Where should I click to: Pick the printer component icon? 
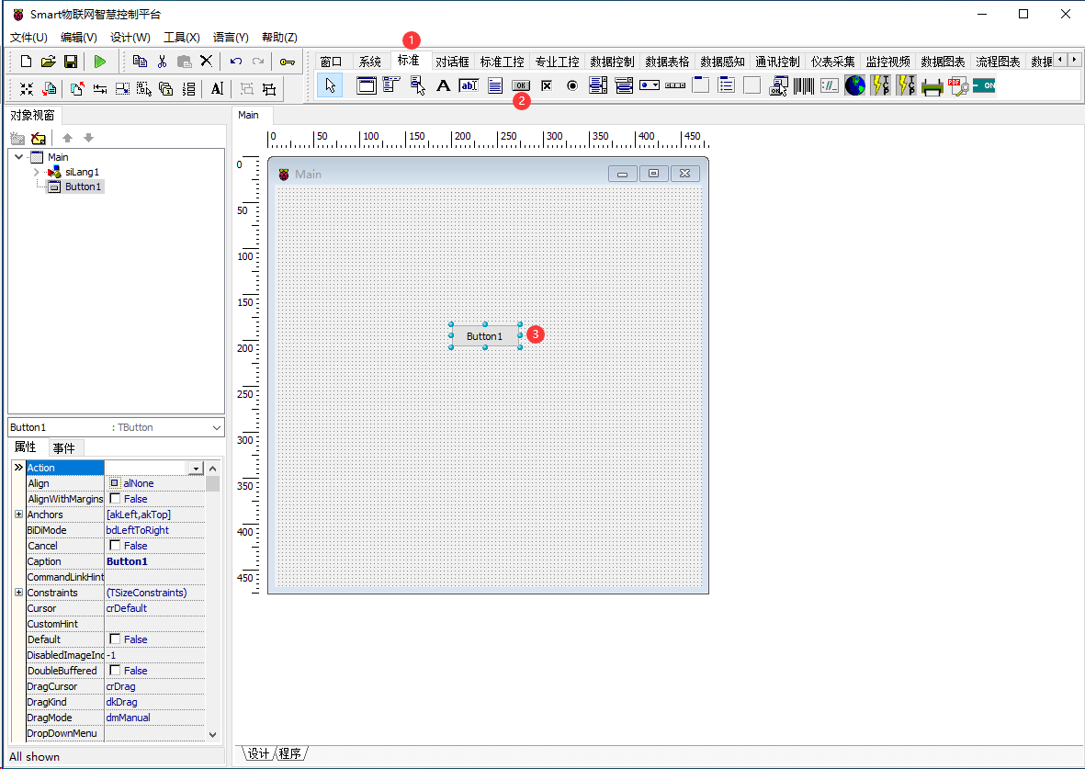tap(932, 86)
